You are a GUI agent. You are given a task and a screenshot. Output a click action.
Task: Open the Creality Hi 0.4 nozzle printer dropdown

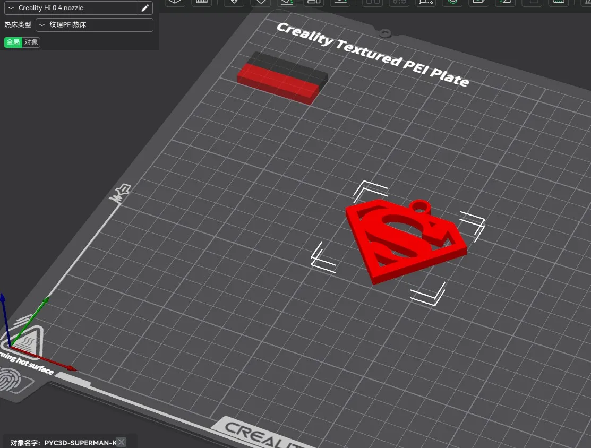[71, 8]
